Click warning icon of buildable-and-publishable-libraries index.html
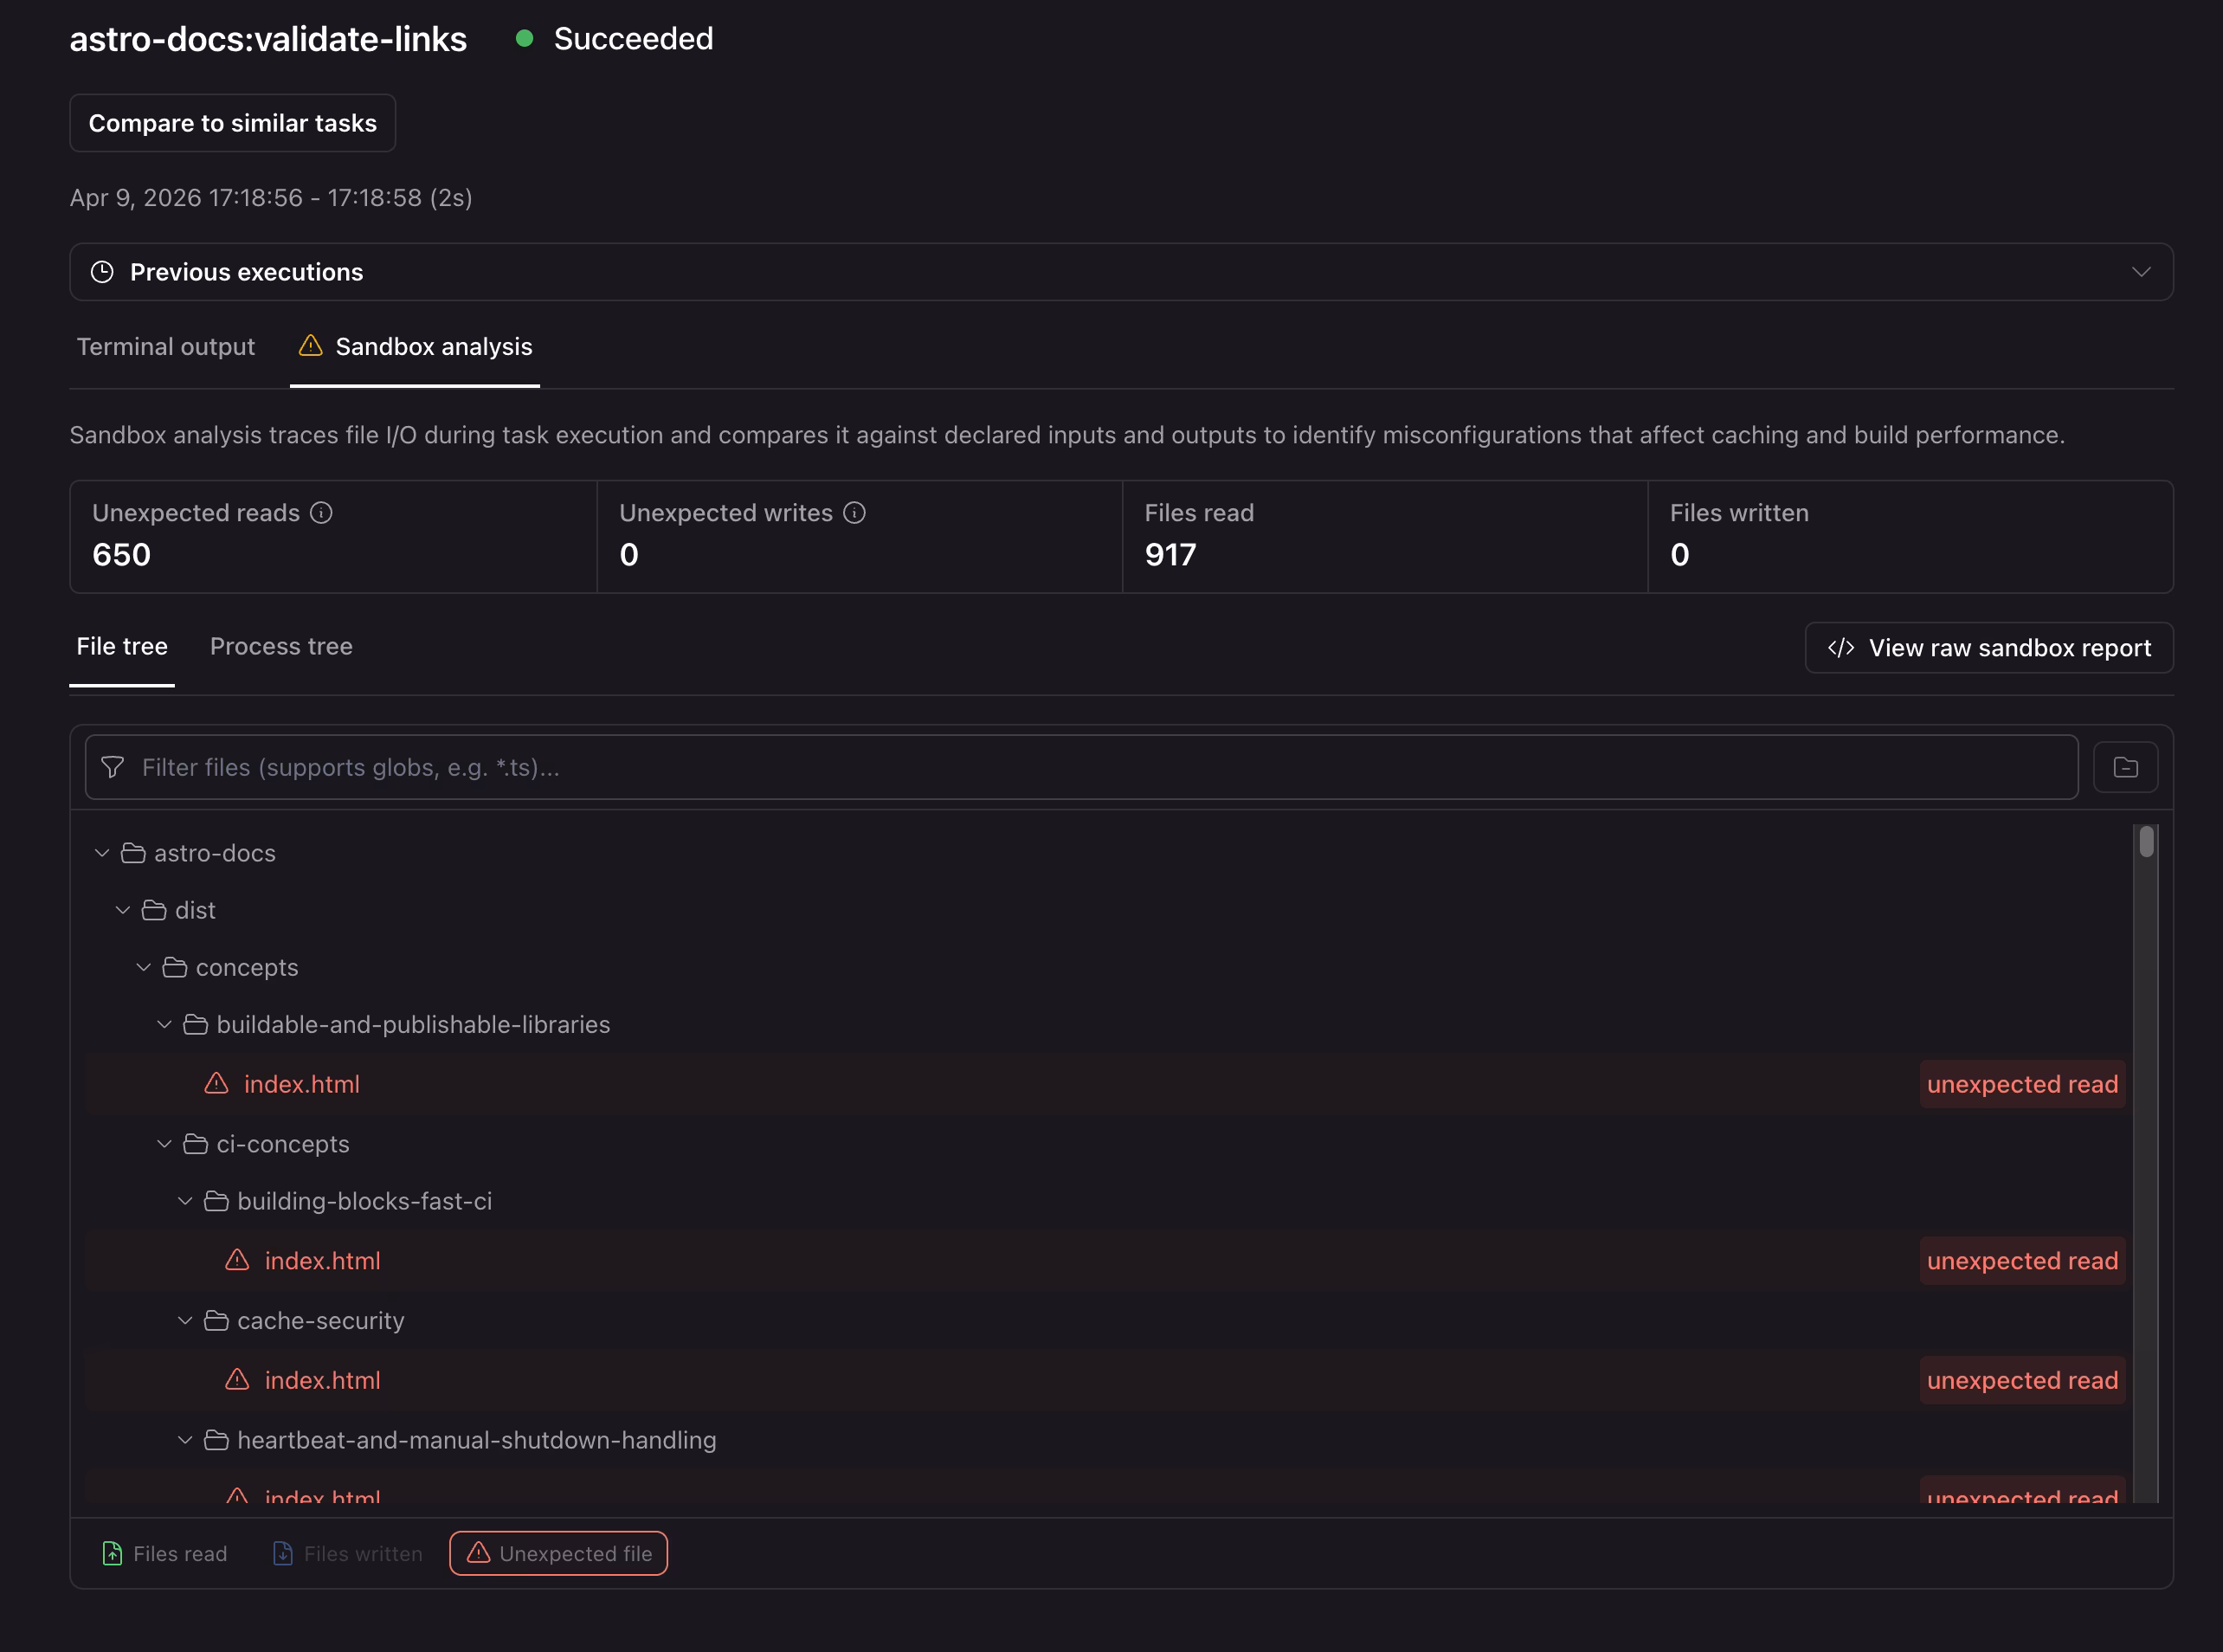Viewport: 2223px width, 1652px height. tap(216, 1083)
